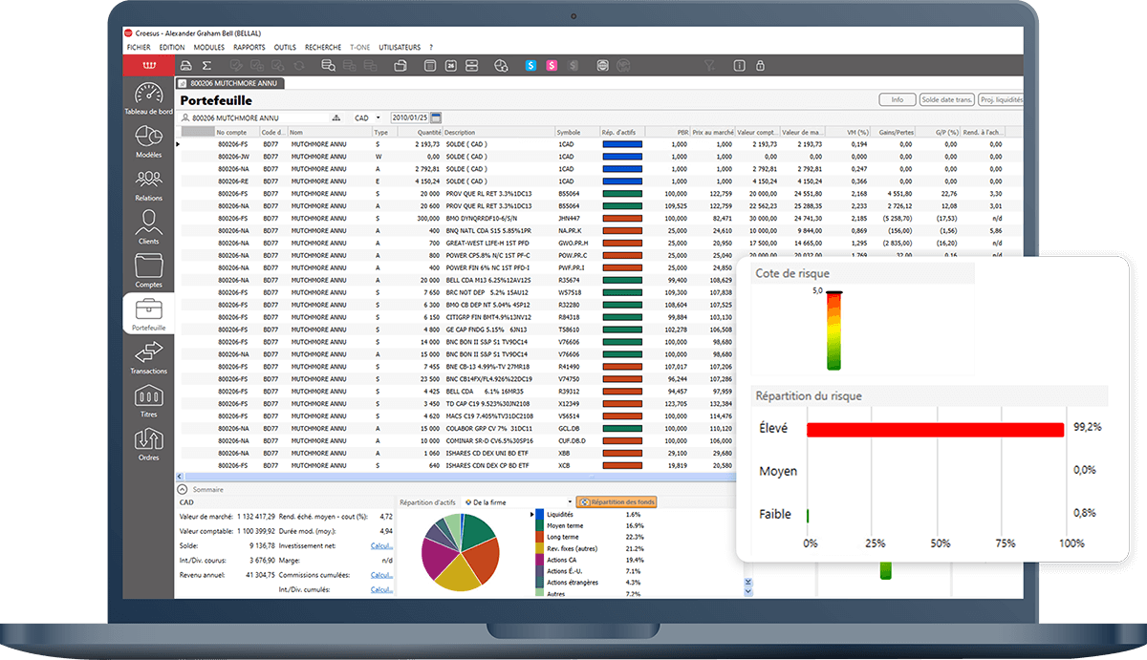
Task: Sort by the No compte column header
Action: coord(236,133)
